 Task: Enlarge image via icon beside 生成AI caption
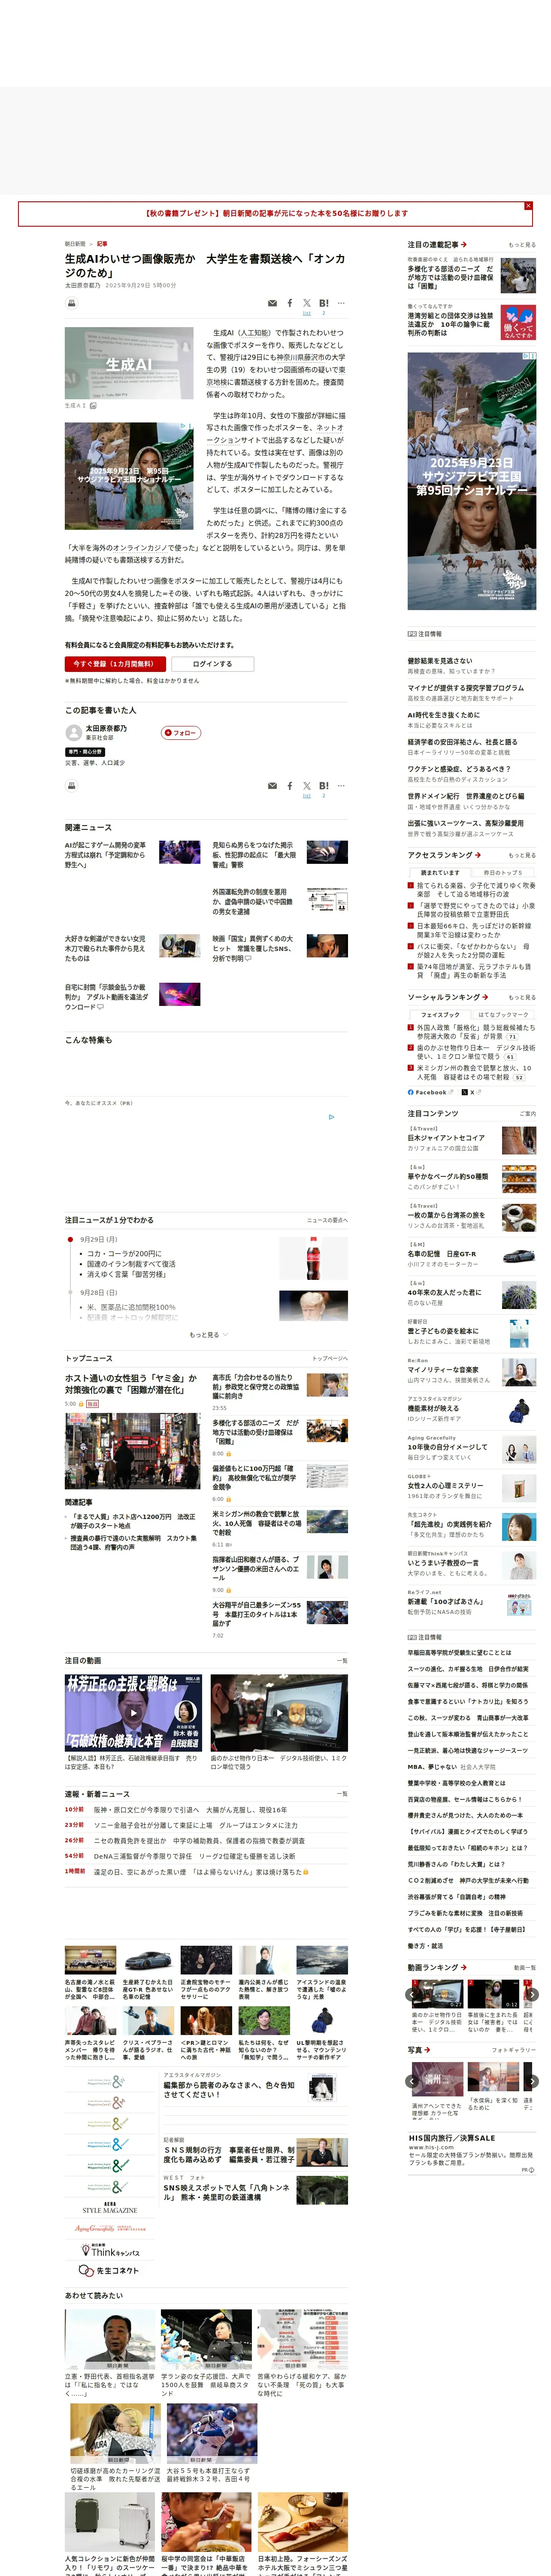pyautogui.click(x=93, y=406)
